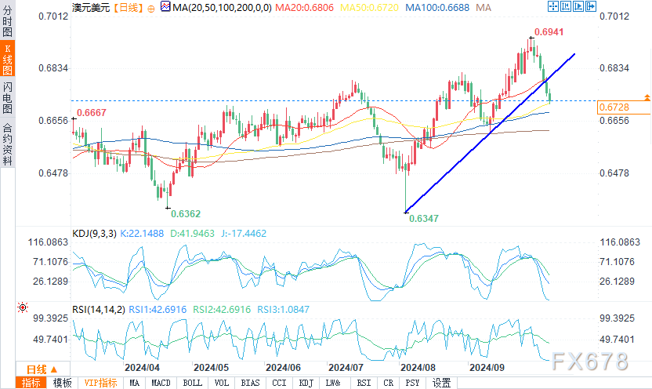
Task: Apply the RSI indicator button
Action: point(364,383)
